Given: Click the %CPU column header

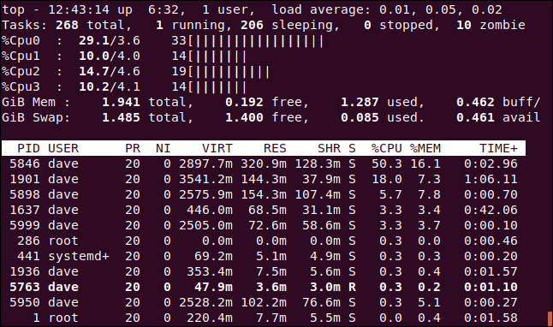Looking at the screenshot, I should pyautogui.click(x=387, y=148).
